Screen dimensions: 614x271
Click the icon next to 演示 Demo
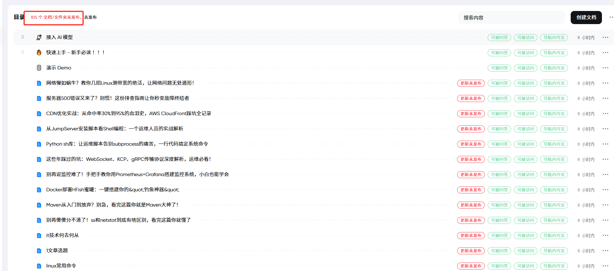[39, 68]
